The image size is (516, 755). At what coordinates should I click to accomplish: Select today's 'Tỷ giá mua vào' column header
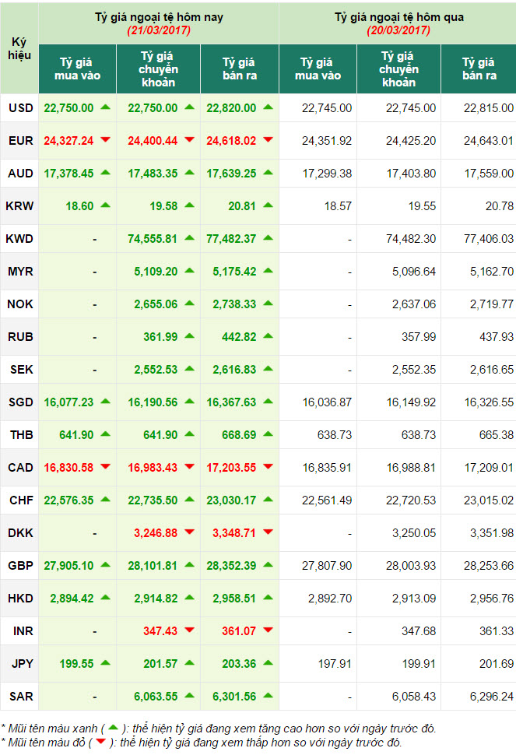[x=78, y=68]
